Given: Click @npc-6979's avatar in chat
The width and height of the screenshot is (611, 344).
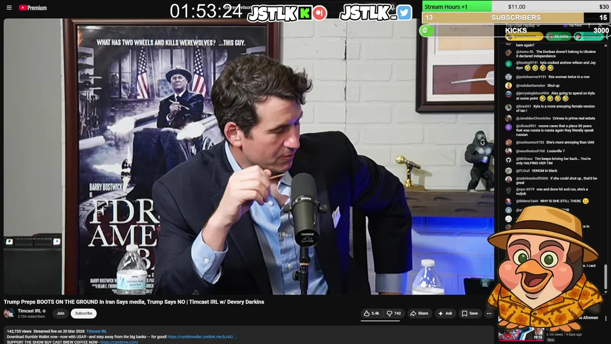Looking at the screenshot, I should [508, 191].
